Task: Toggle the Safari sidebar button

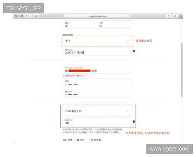Action: click(36, 16)
